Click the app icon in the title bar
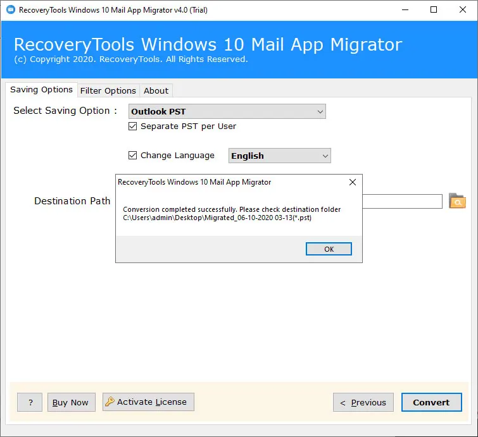Viewport: 478px width, 437px height. coord(9,10)
